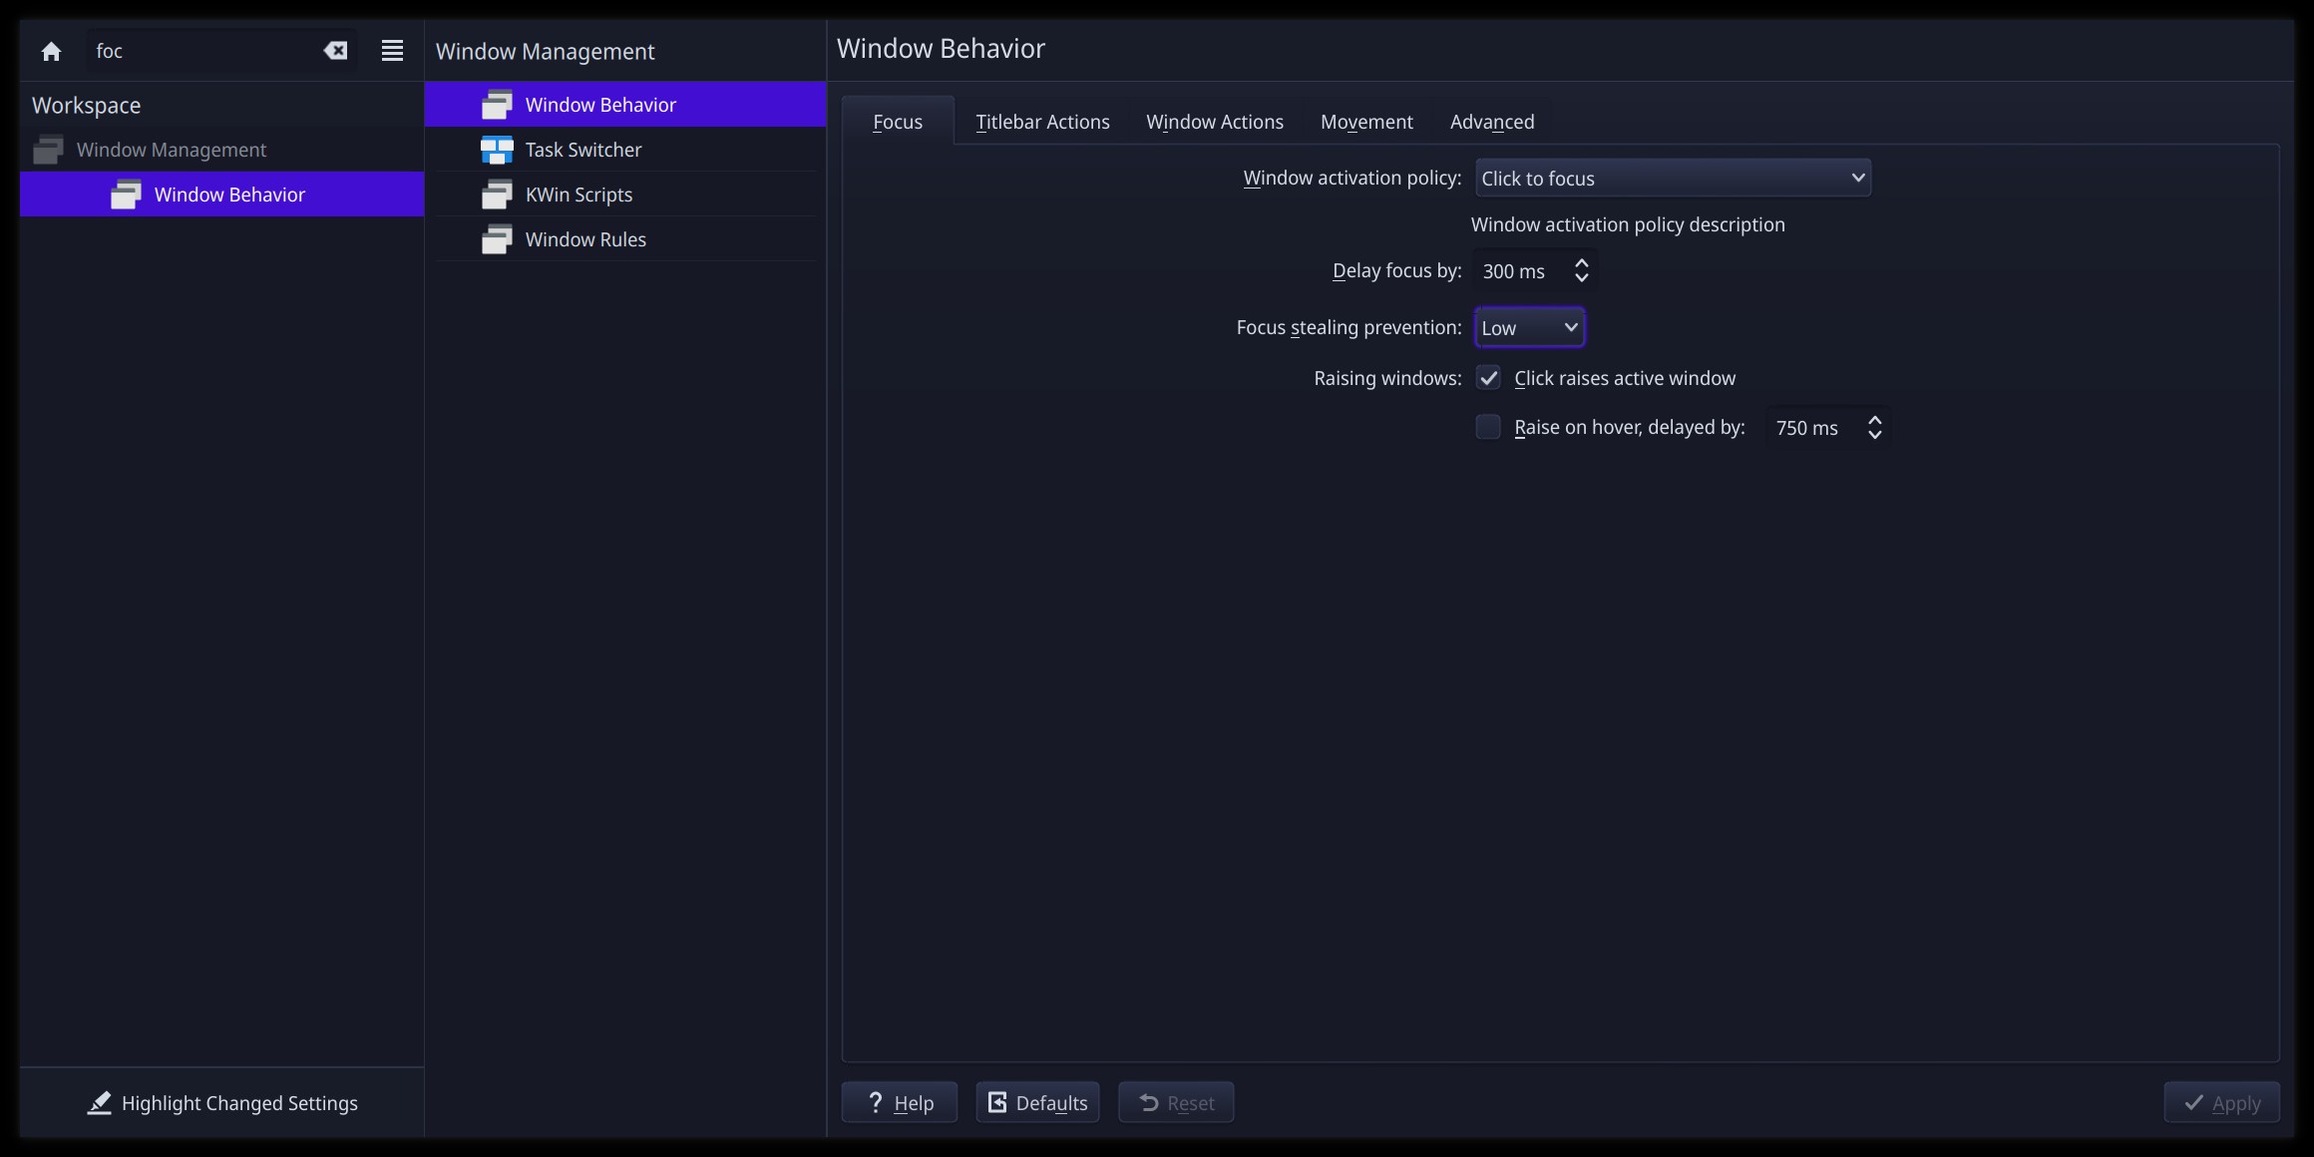Expand Focus stealing prevention dropdown

1529,328
